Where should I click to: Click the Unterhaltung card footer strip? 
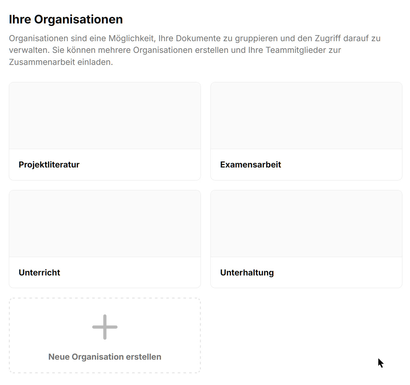point(306,273)
